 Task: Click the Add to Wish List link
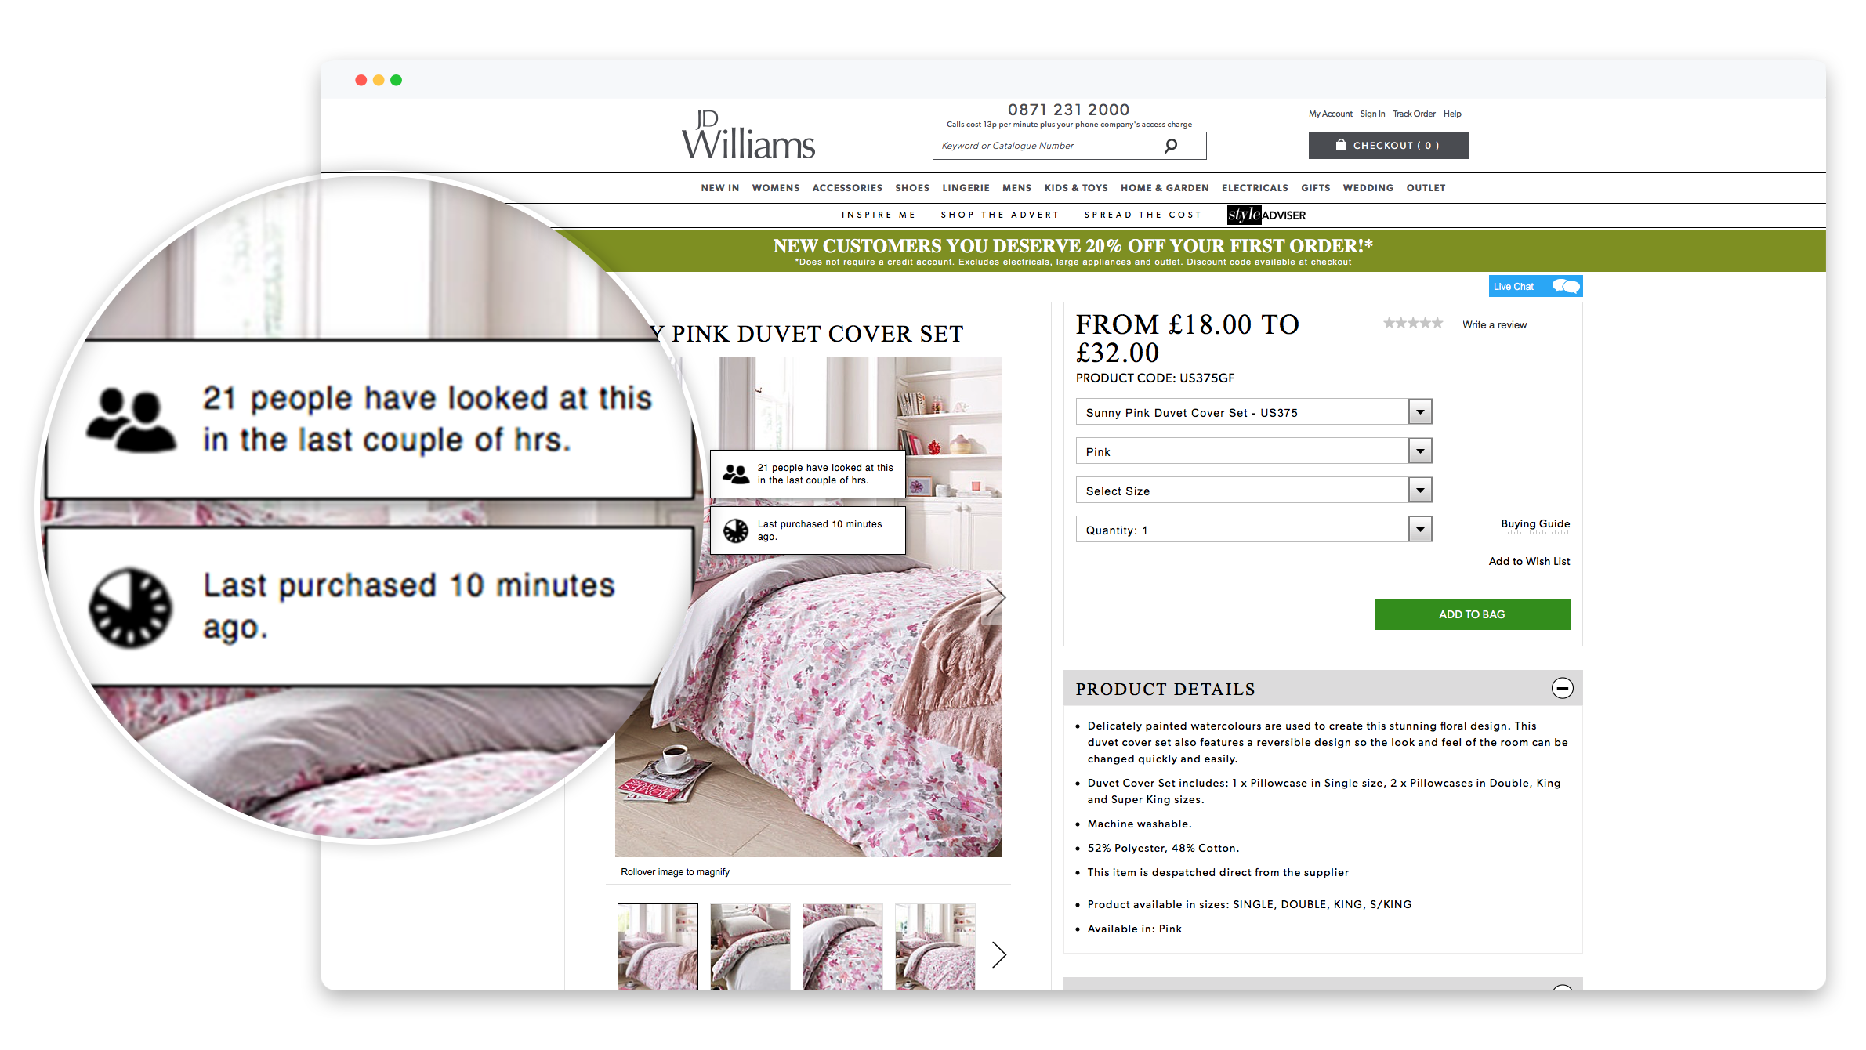click(x=1529, y=561)
